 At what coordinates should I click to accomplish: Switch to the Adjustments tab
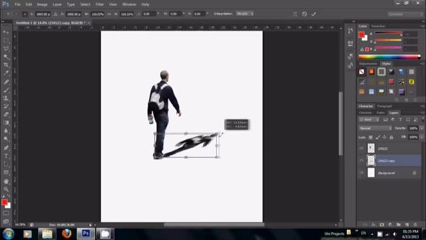click(368, 64)
